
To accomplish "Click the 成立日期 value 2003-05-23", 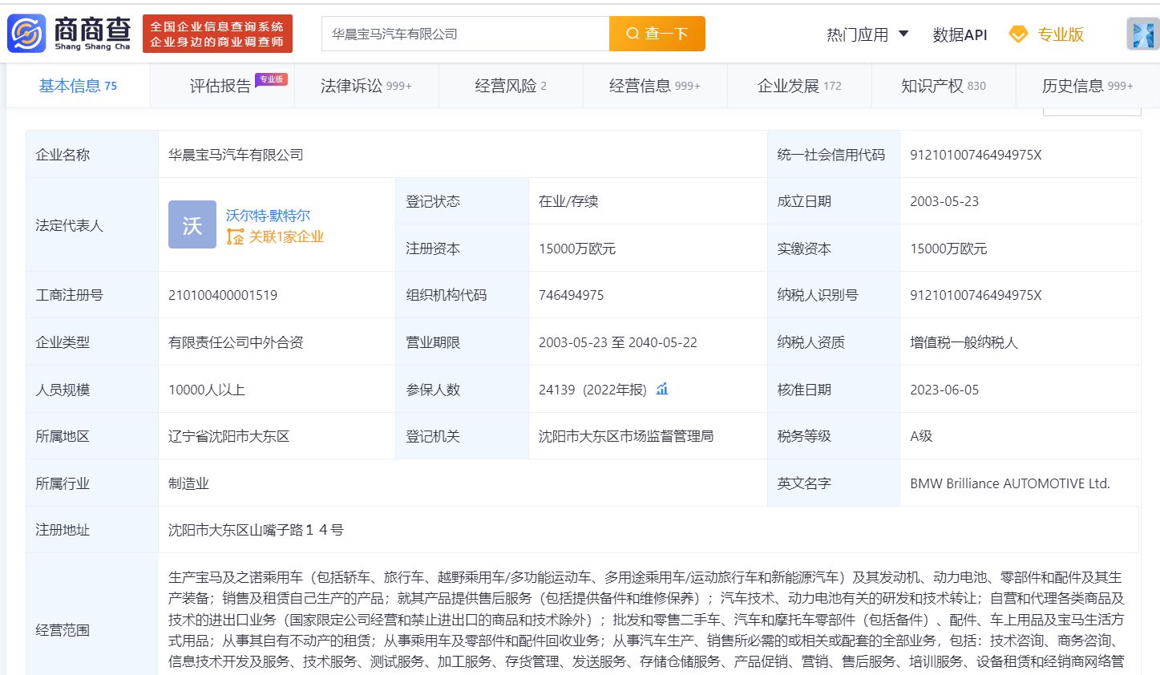I will tap(944, 201).
